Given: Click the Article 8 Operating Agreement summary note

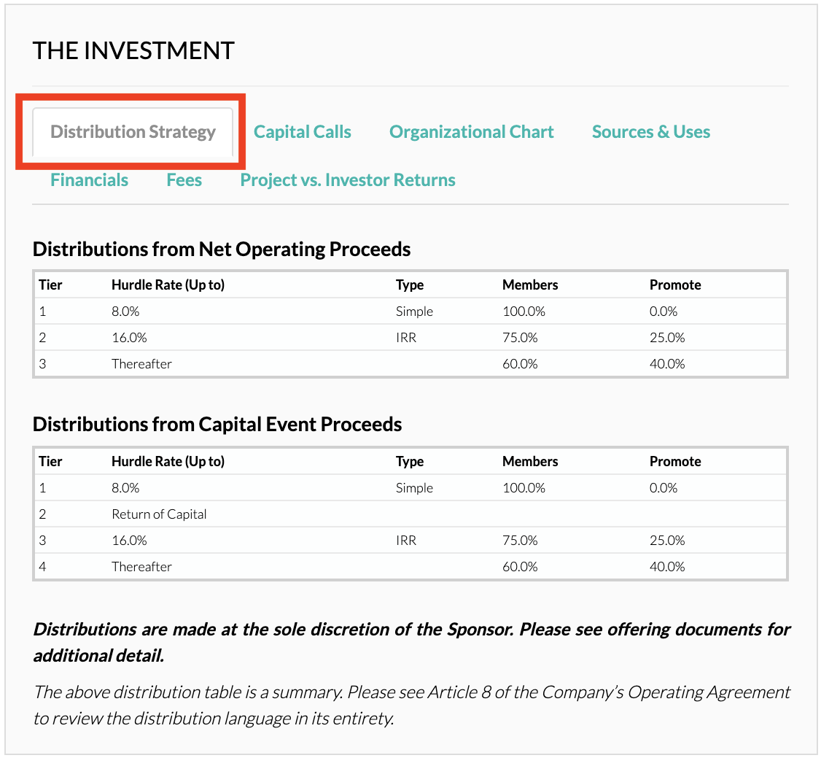Looking at the screenshot, I should pyautogui.click(x=411, y=705).
